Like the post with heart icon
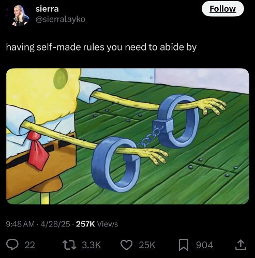Image resolution: width=255 pixels, height=258 pixels. [x=127, y=245]
